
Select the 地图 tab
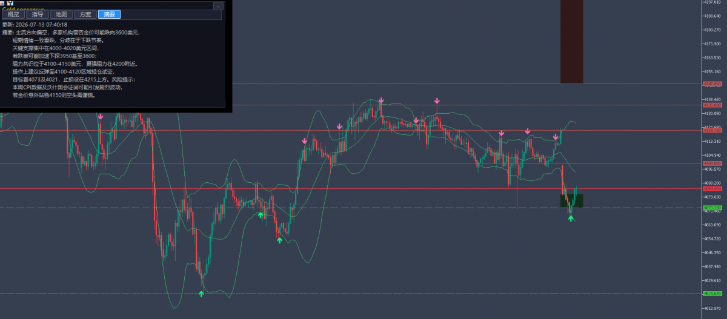click(x=61, y=15)
